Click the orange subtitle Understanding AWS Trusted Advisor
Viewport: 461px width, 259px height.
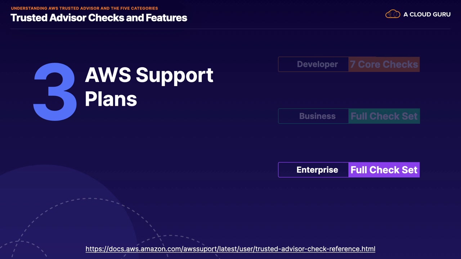tap(84, 8)
